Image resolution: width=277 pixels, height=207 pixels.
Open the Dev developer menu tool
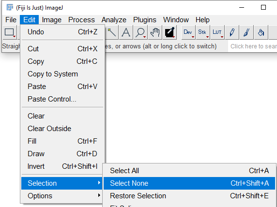[188, 32]
